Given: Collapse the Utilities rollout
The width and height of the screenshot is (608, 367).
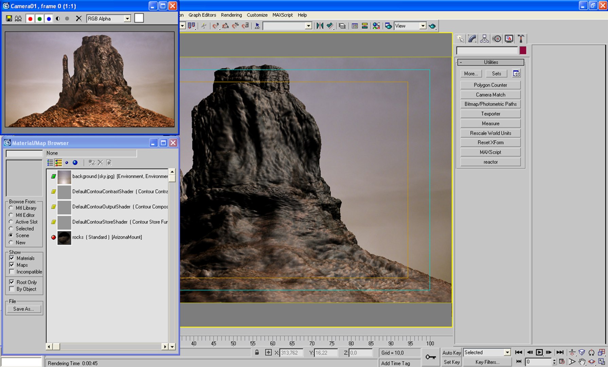Looking at the screenshot, I should tap(490, 62).
